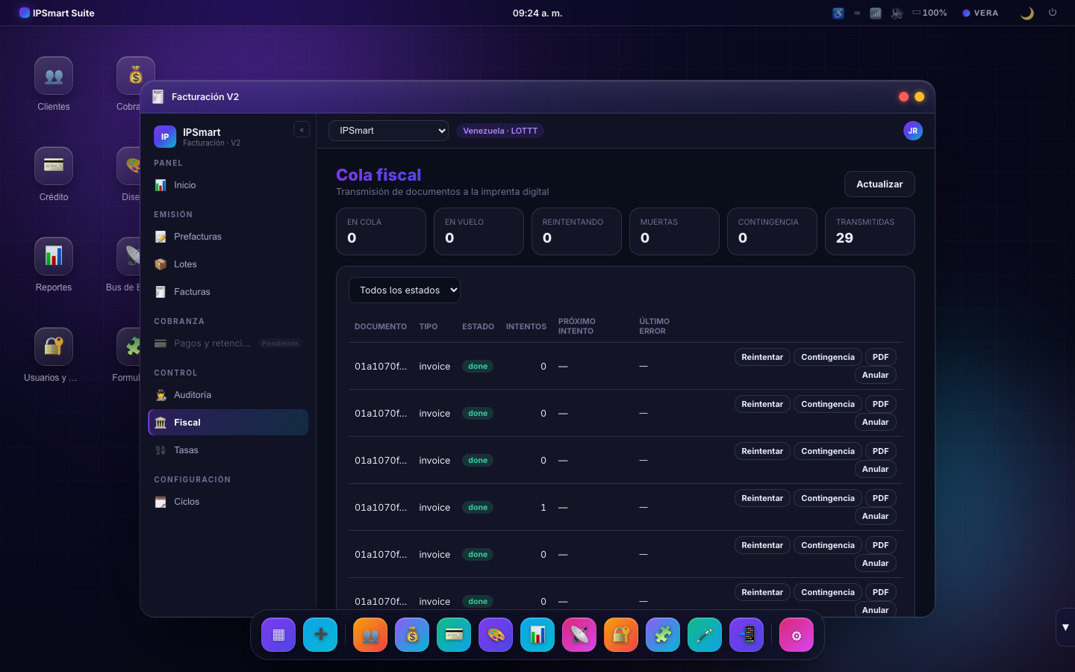The width and height of the screenshot is (1075, 672).
Task: Open Auditoría in the sidebar
Action: 228,395
